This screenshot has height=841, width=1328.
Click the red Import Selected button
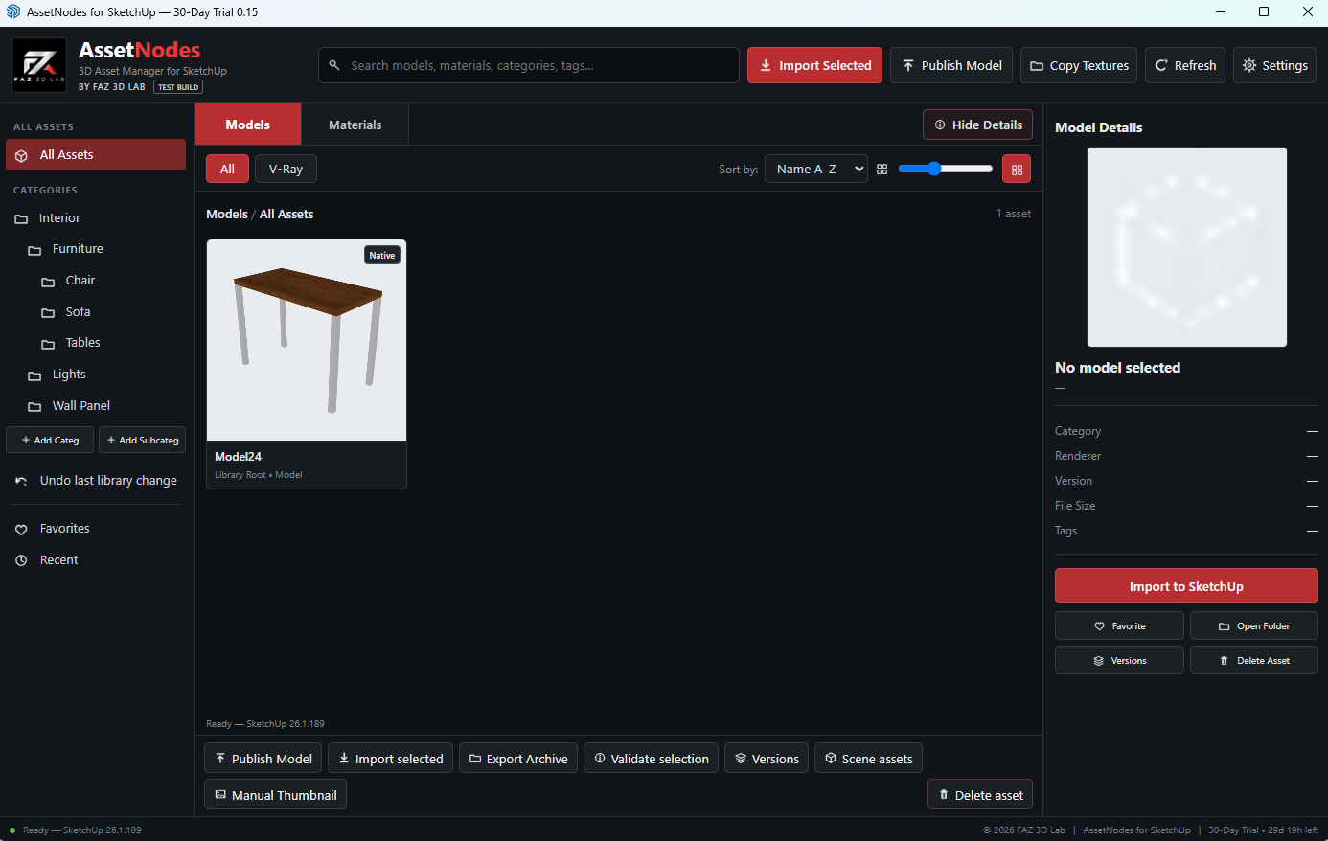(814, 65)
